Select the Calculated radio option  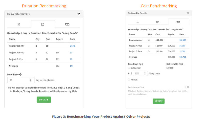coord(129,68)
